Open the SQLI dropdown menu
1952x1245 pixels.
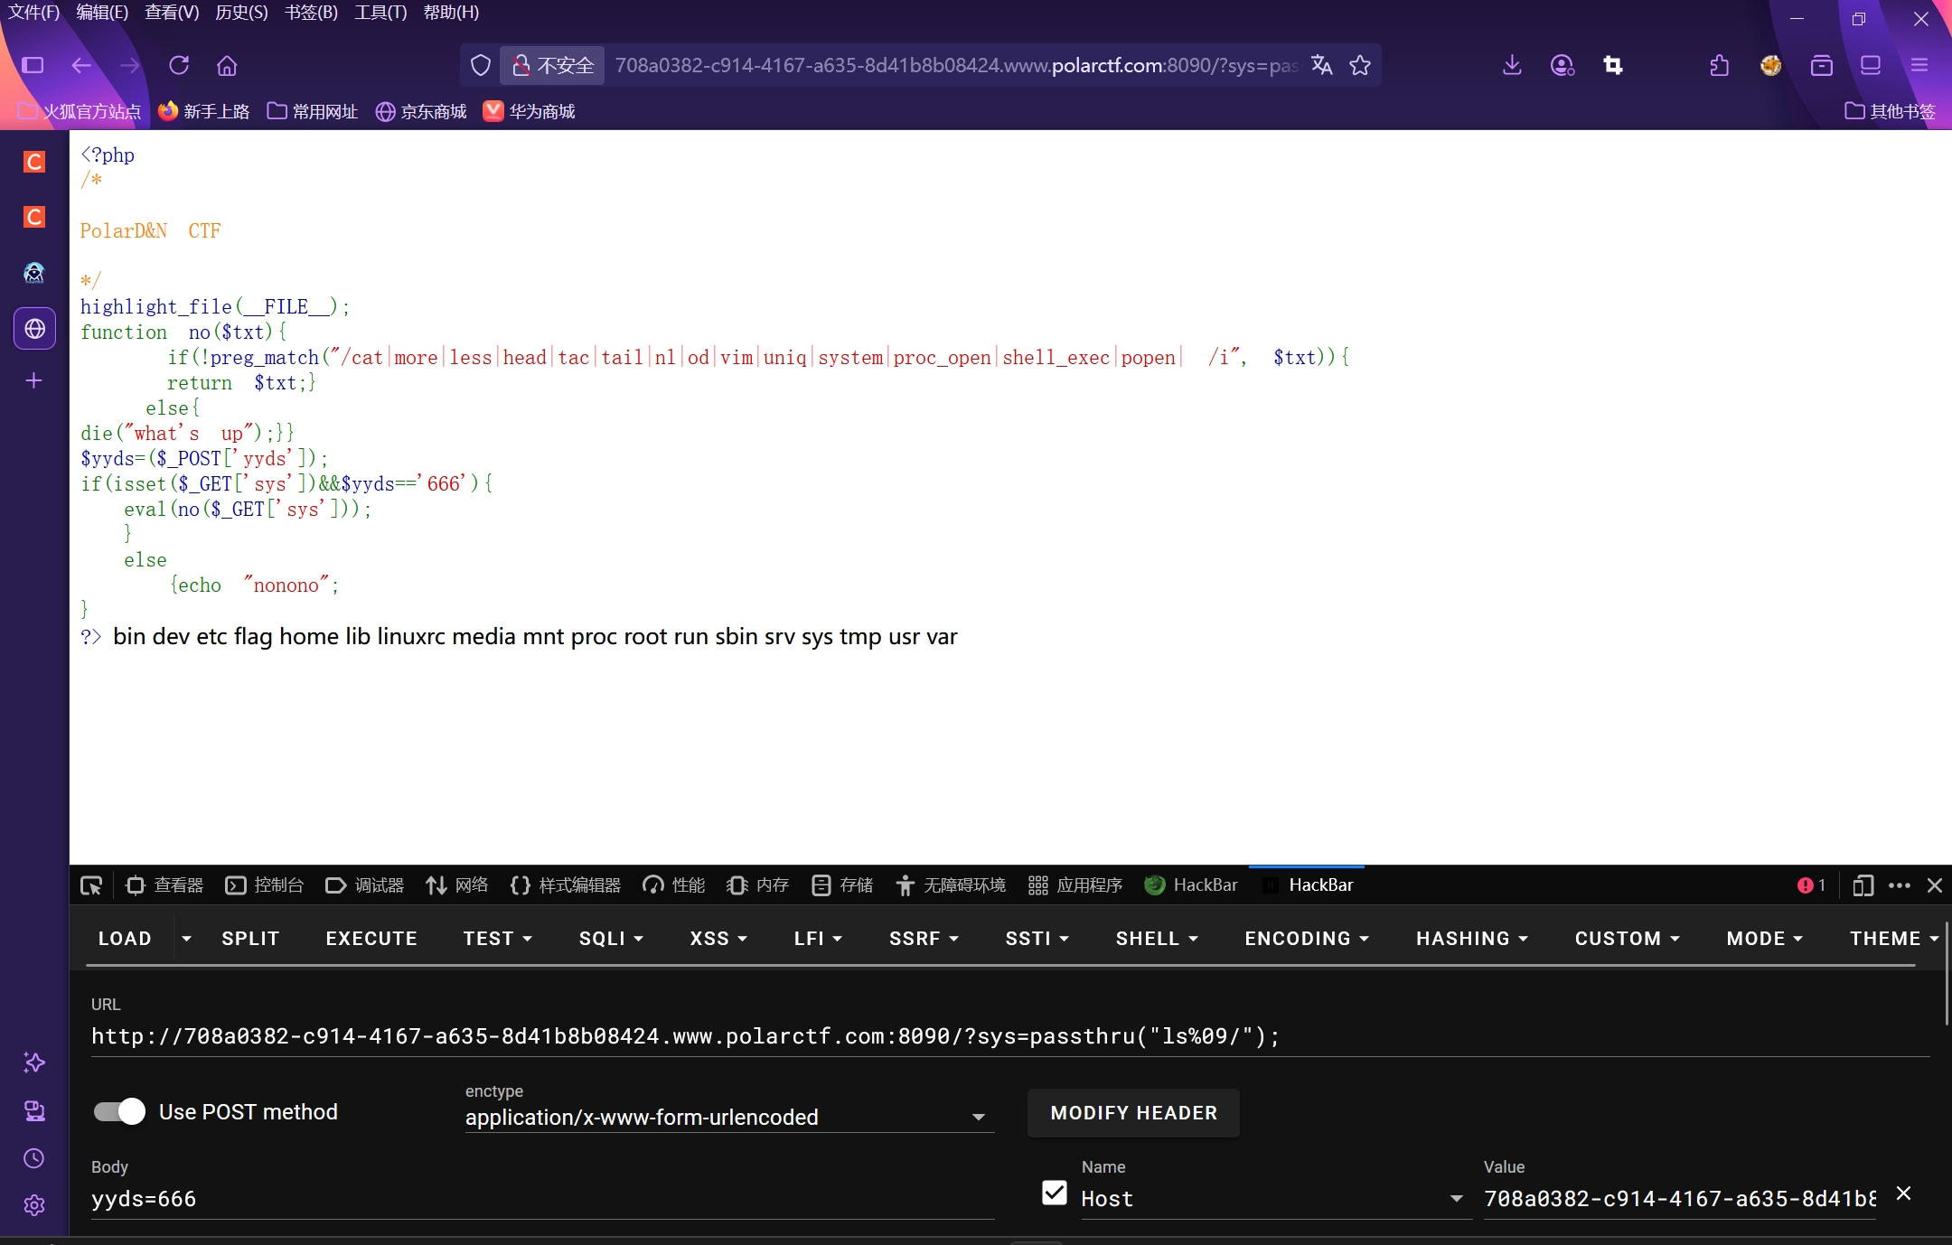611,939
